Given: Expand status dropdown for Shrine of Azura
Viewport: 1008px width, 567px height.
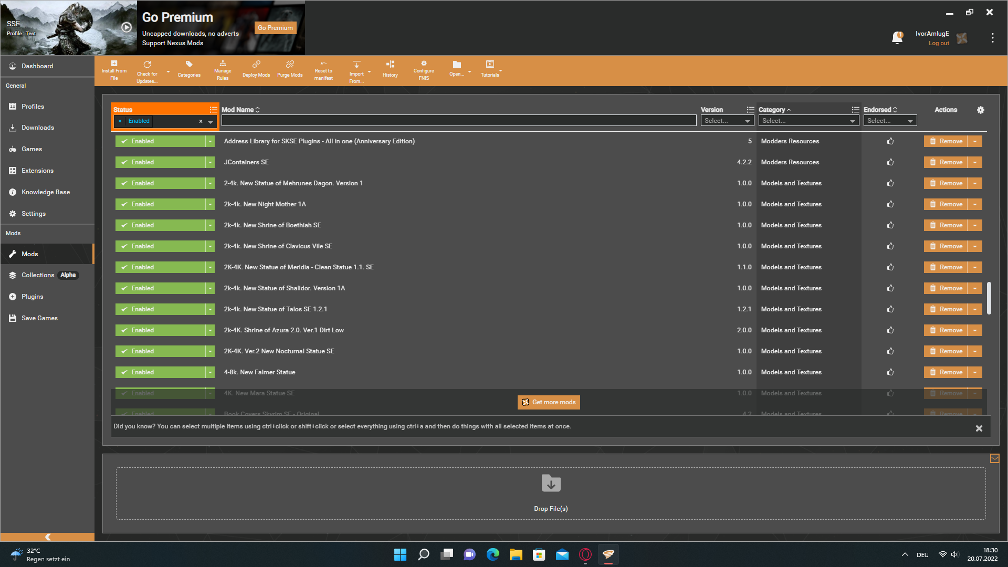Looking at the screenshot, I should pos(210,330).
